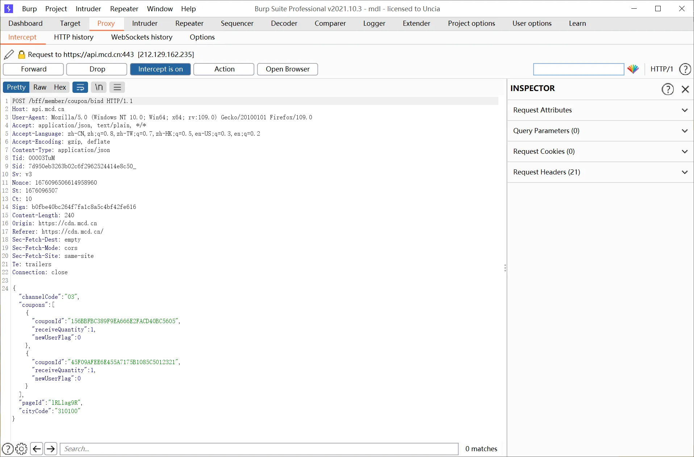Click the colorful highlight picker icon

(x=633, y=69)
